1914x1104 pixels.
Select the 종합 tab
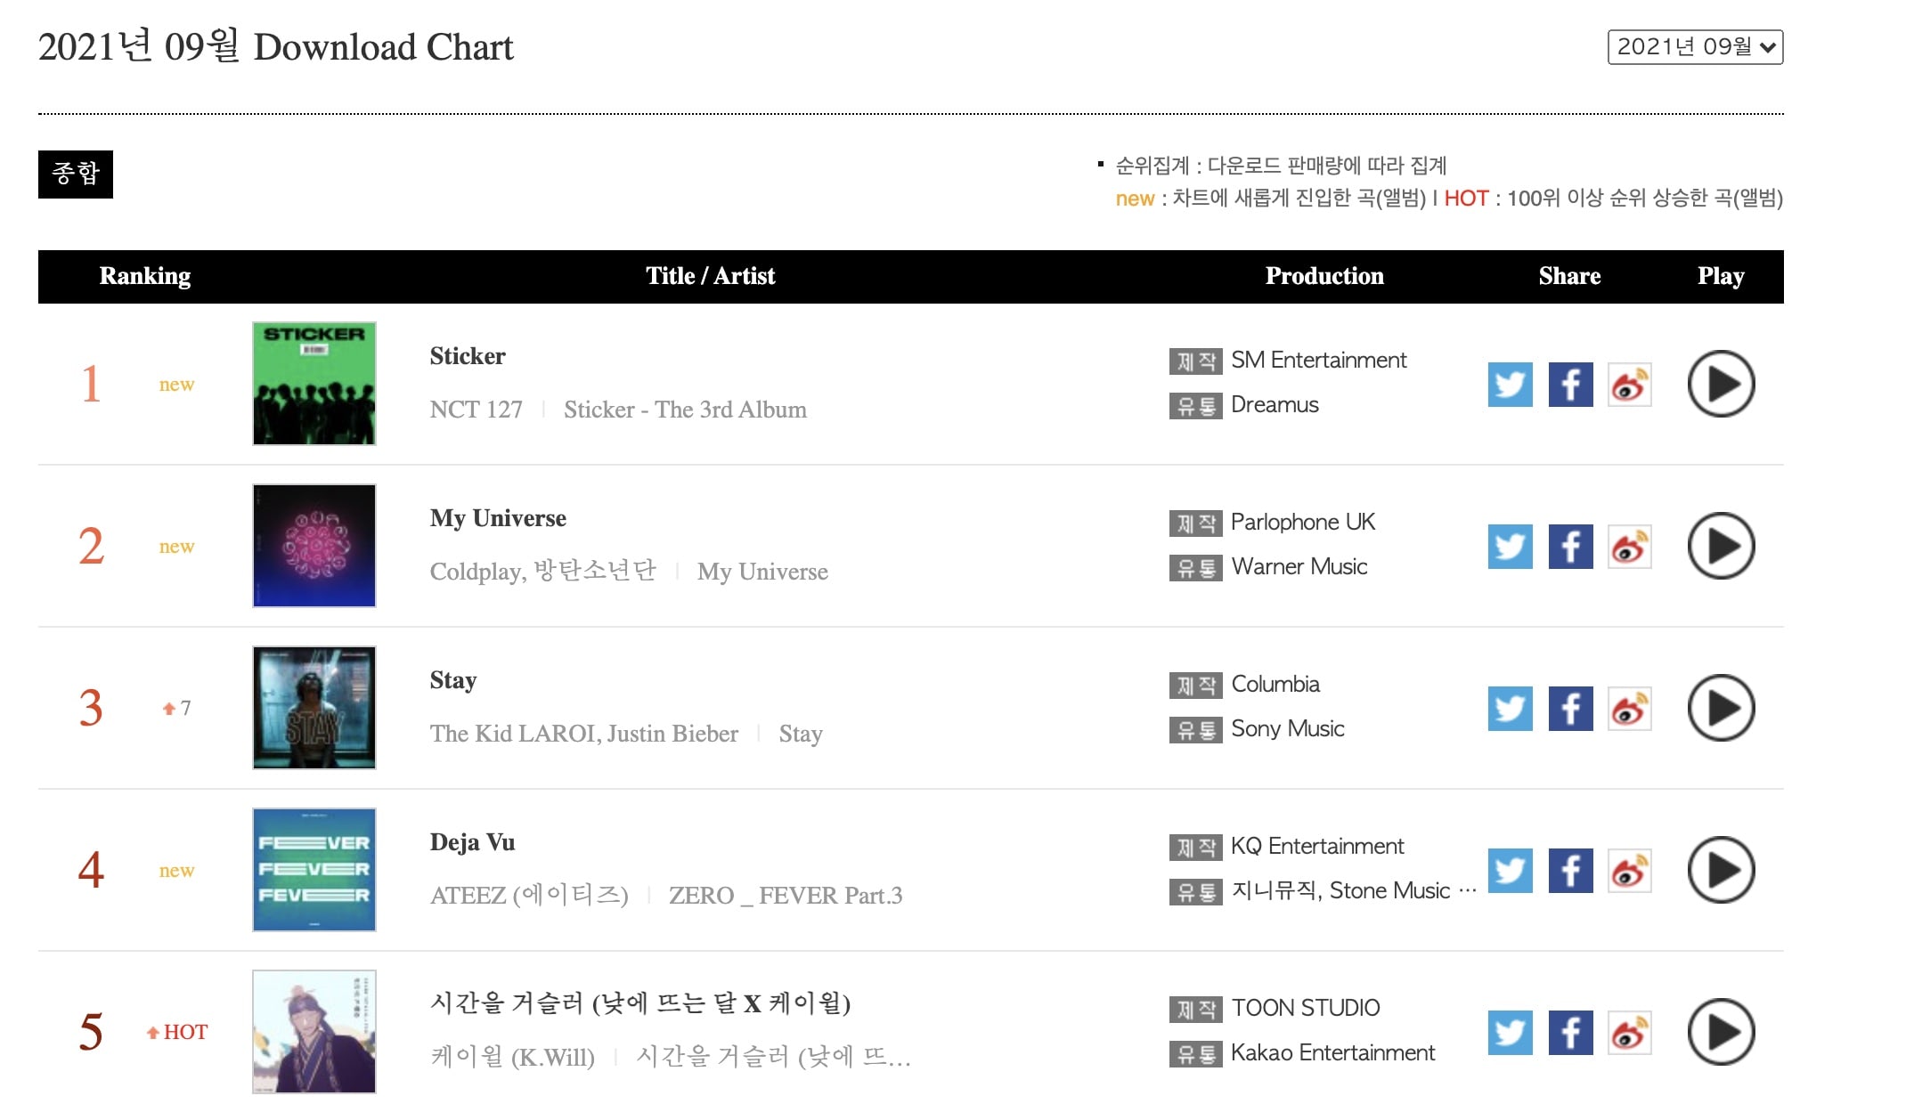click(x=76, y=174)
